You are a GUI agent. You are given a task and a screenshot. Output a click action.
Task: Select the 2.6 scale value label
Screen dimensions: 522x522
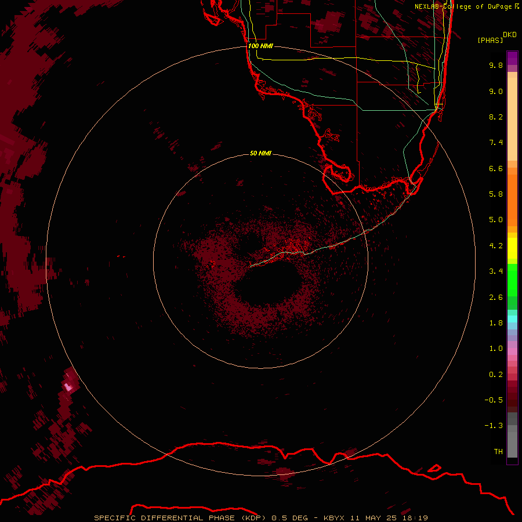point(496,298)
